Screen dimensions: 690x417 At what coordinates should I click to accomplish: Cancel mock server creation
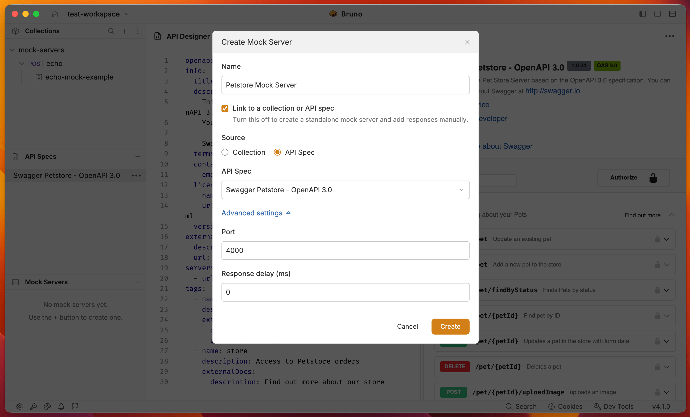coord(408,327)
